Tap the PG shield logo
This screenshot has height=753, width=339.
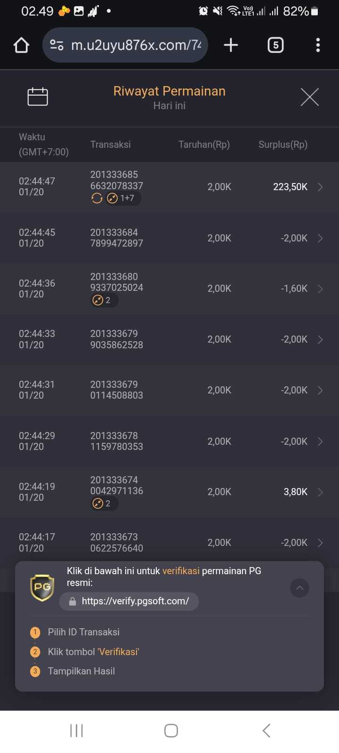point(42,587)
